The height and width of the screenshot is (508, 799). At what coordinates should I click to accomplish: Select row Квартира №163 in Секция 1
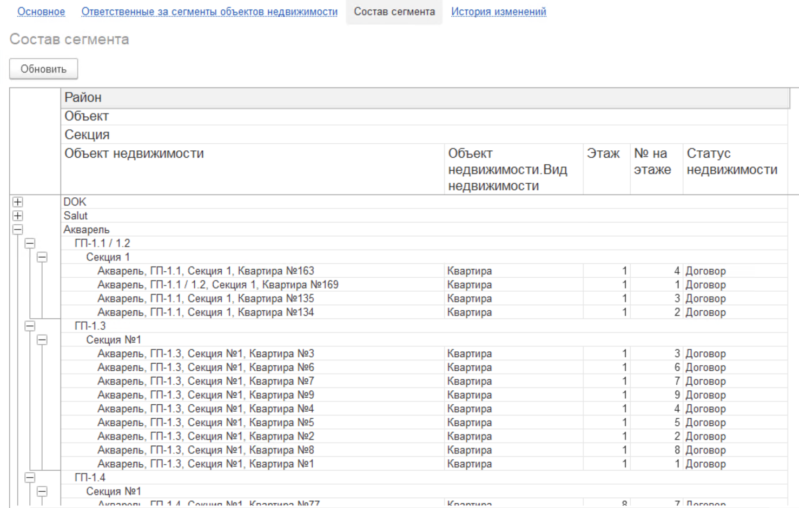(x=206, y=271)
